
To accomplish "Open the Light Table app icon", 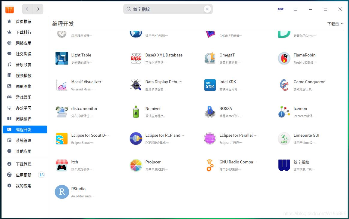I will coord(62,58).
